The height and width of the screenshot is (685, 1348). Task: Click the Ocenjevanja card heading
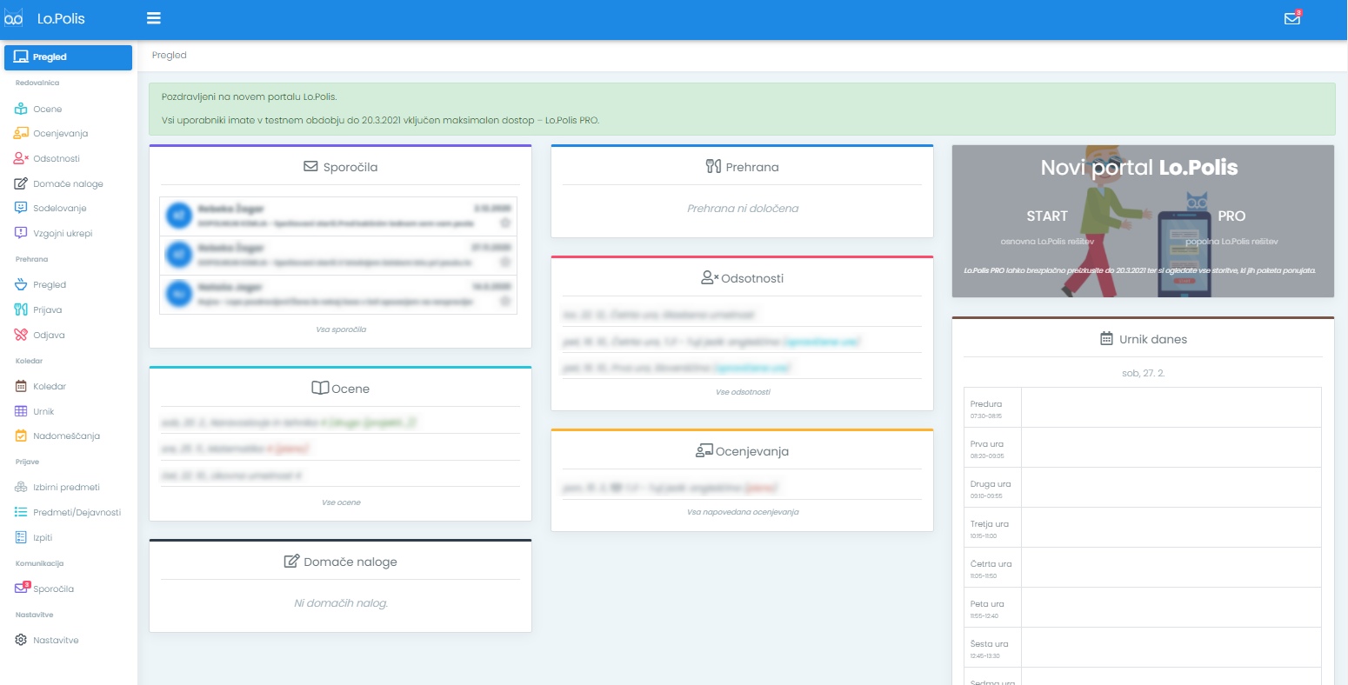[x=742, y=451]
